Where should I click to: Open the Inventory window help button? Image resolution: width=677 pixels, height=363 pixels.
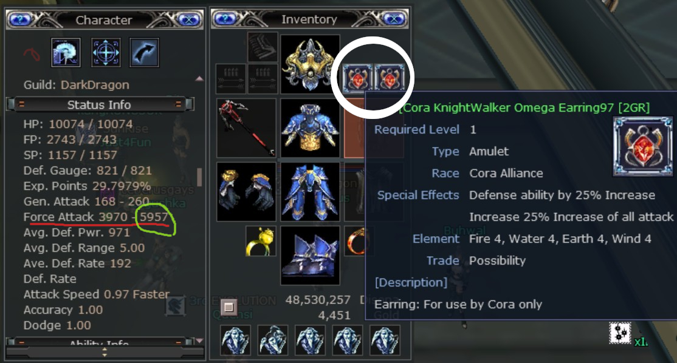[x=225, y=19]
